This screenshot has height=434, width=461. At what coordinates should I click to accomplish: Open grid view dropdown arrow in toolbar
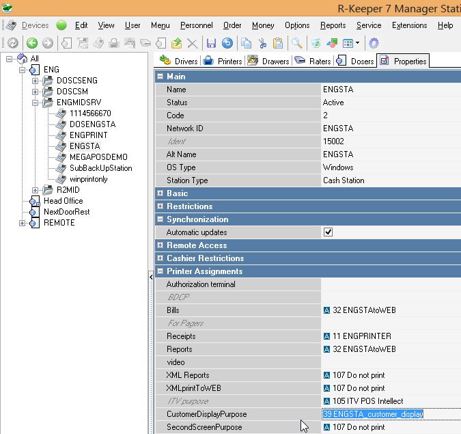coord(357,43)
